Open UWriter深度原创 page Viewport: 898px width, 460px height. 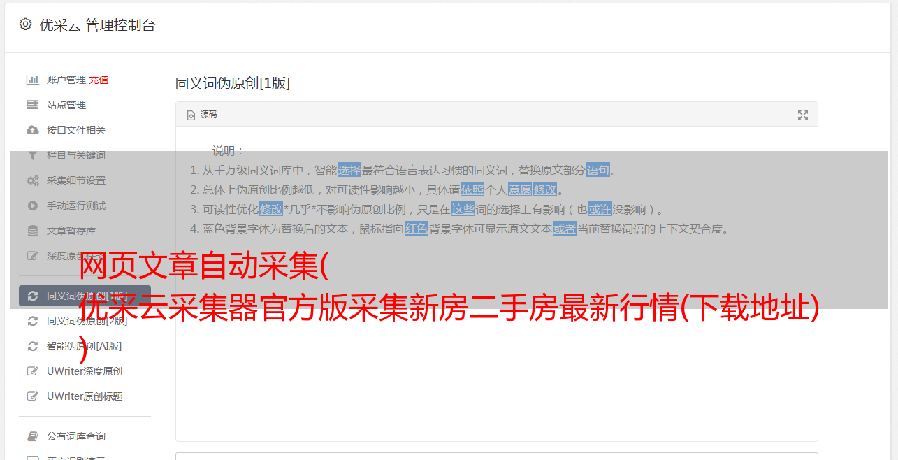[x=85, y=371]
